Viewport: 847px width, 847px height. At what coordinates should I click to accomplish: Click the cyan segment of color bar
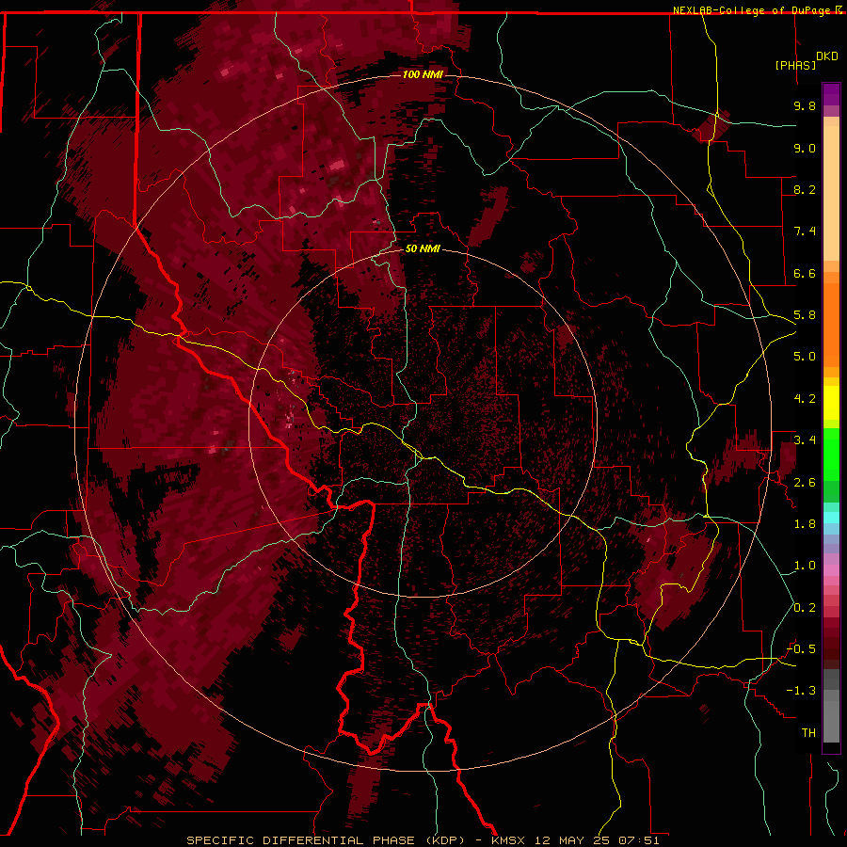click(831, 518)
